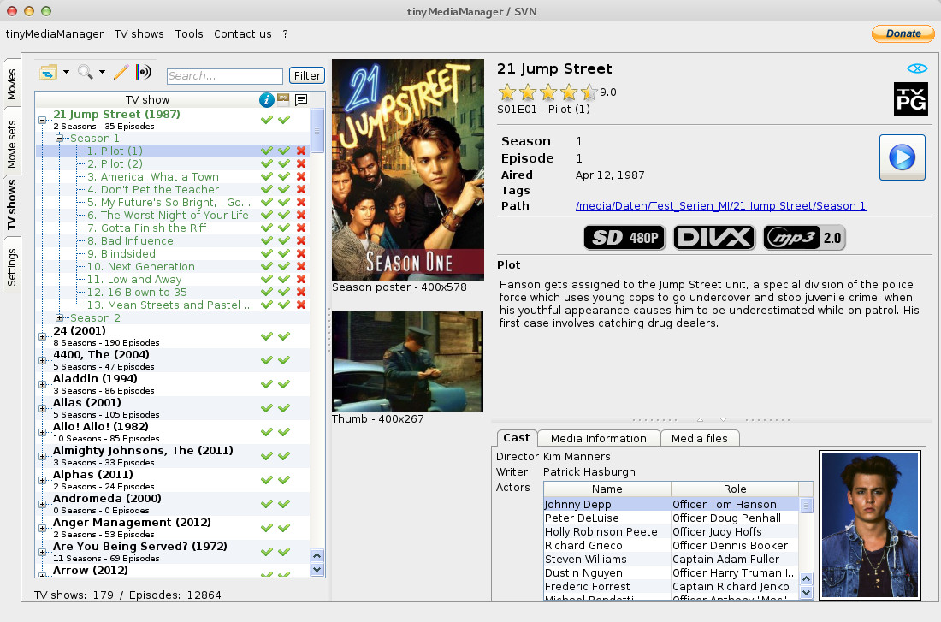Open the update sources dropdown arrow
This screenshot has width=941, height=622.
[x=66, y=72]
